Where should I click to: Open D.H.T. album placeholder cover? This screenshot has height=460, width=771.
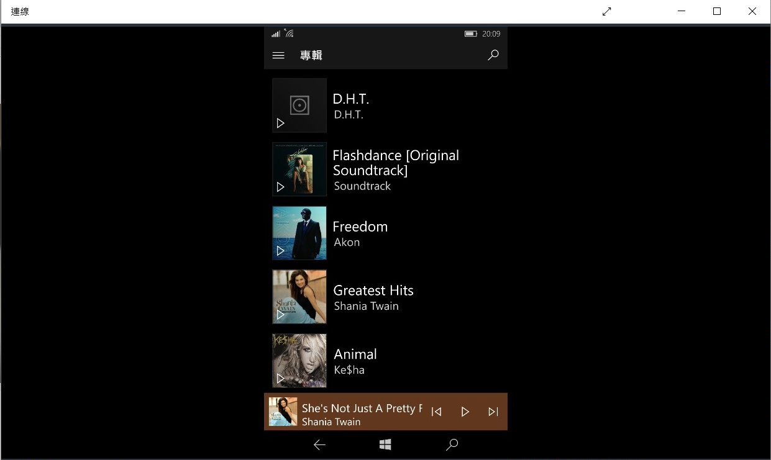[x=299, y=106]
